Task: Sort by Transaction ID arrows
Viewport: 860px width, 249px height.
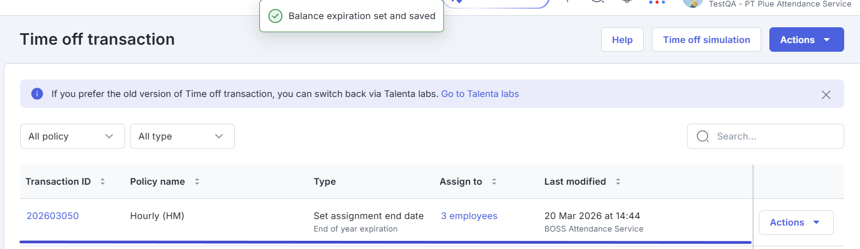Action: pyautogui.click(x=103, y=181)
